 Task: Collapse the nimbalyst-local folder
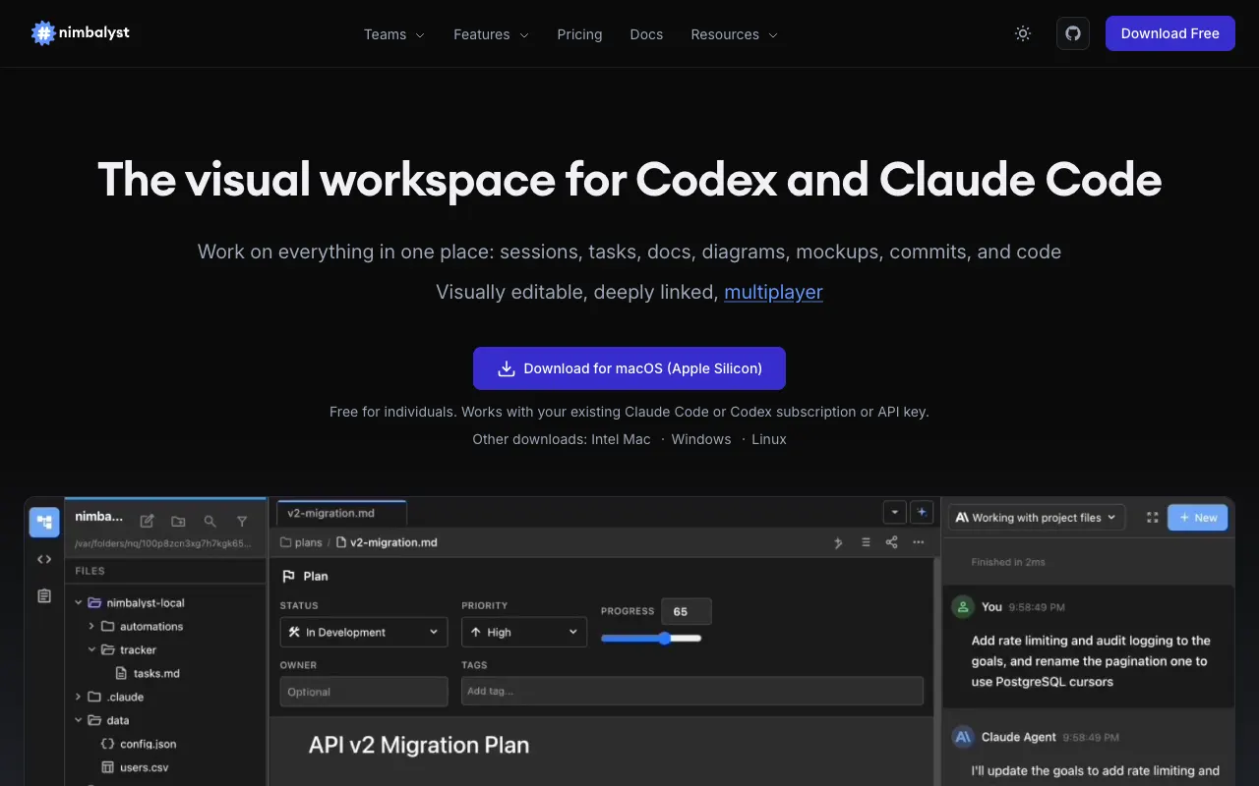pyautogui.click(x=79, y=602)
